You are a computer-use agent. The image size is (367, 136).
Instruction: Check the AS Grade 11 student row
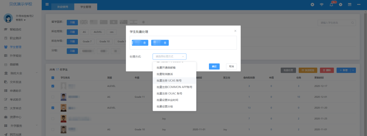[53, 97]
